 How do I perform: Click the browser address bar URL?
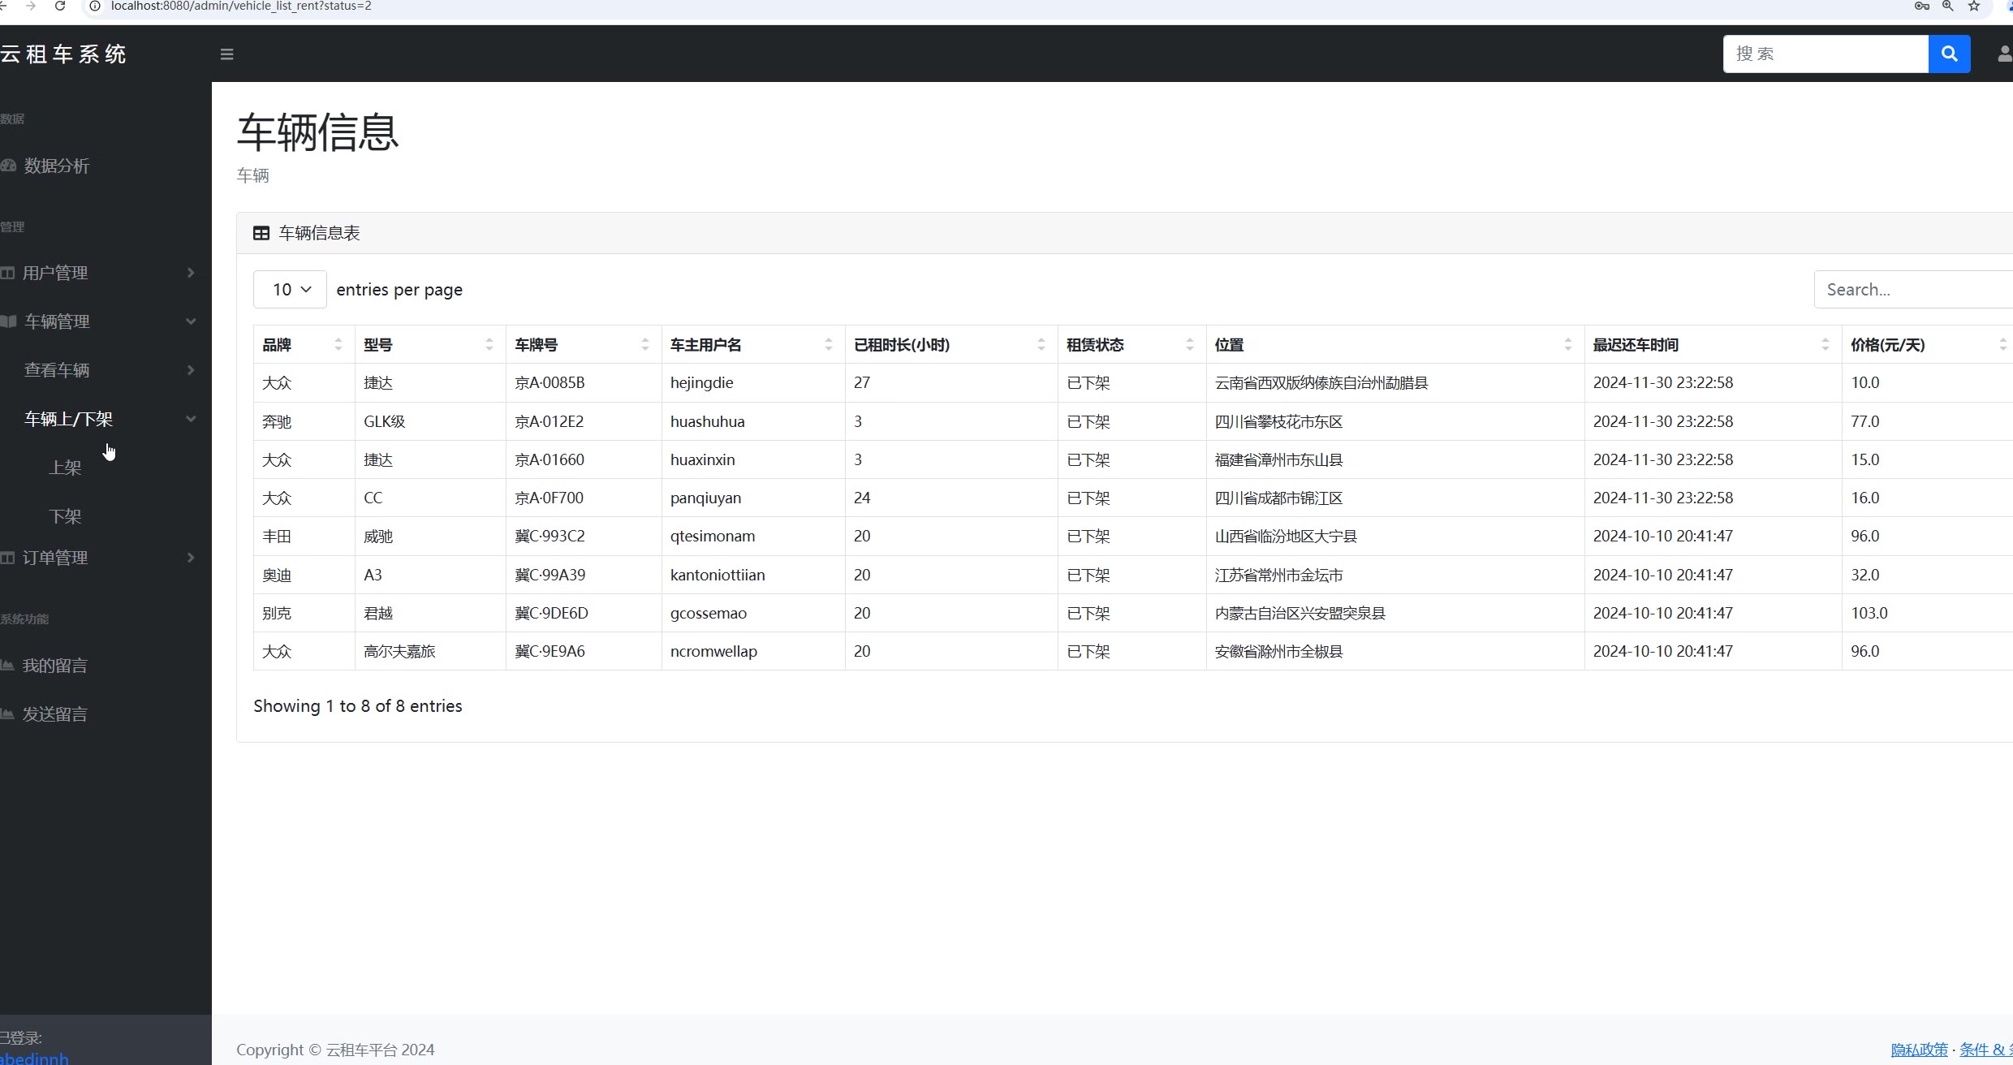[x=241, y=6]
